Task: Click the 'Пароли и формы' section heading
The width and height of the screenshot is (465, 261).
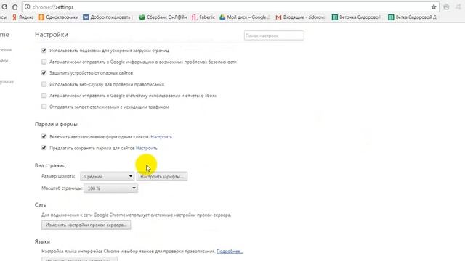Action: pos(56,124)
